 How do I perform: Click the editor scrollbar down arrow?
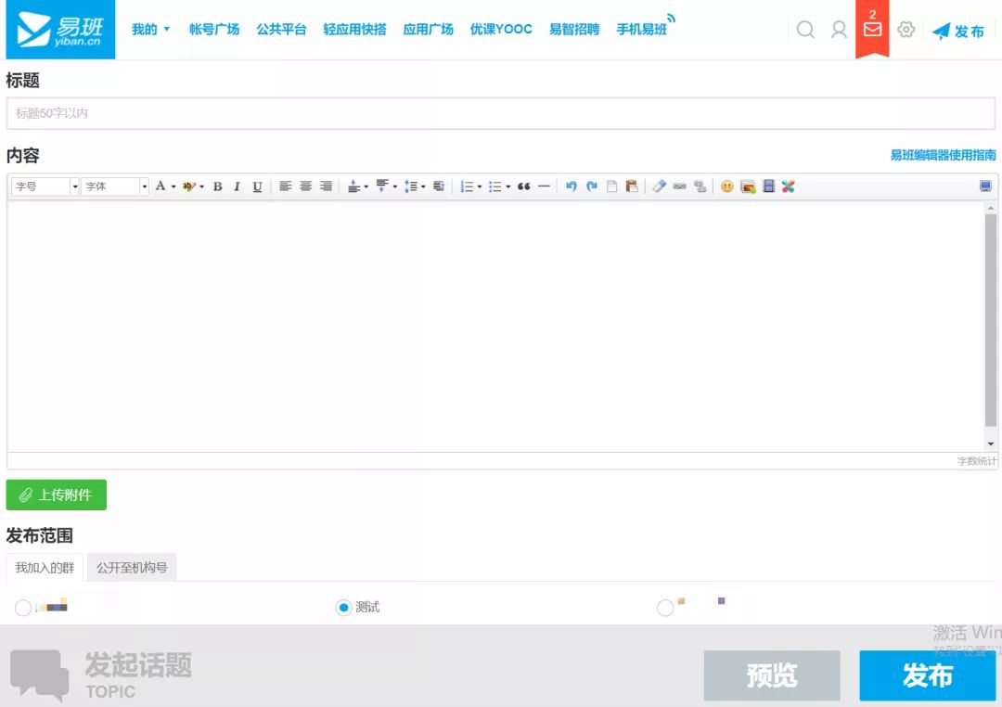click(x=991, y=443)
